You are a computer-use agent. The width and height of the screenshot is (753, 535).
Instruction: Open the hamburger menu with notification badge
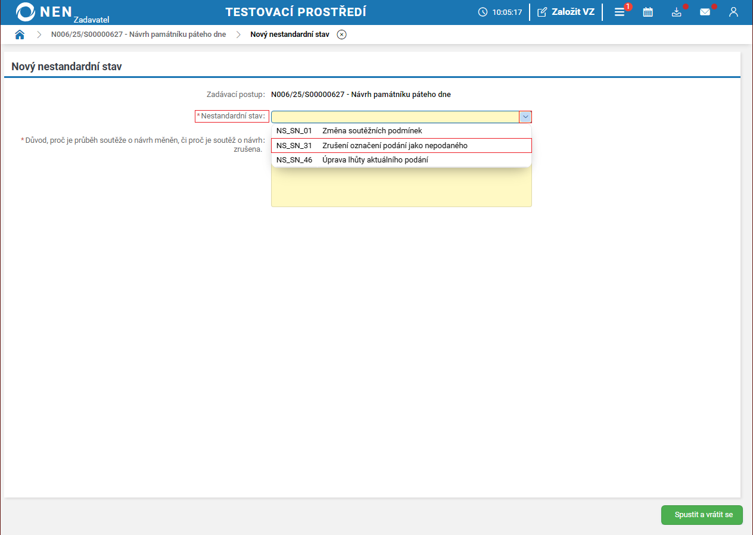tap(620, 12)
